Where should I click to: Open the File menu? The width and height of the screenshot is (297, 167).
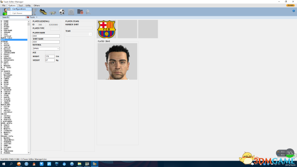[x=4, y=6]
